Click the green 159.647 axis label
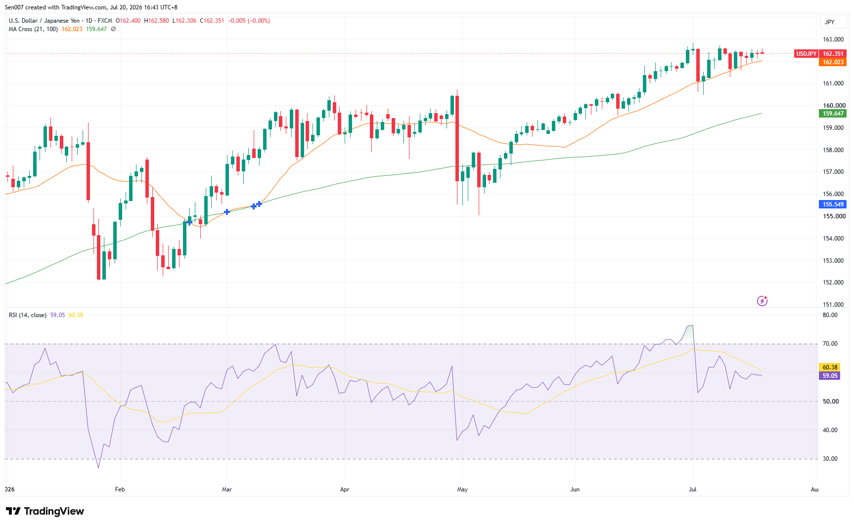 pyautogui.click(x=833, y=114)
